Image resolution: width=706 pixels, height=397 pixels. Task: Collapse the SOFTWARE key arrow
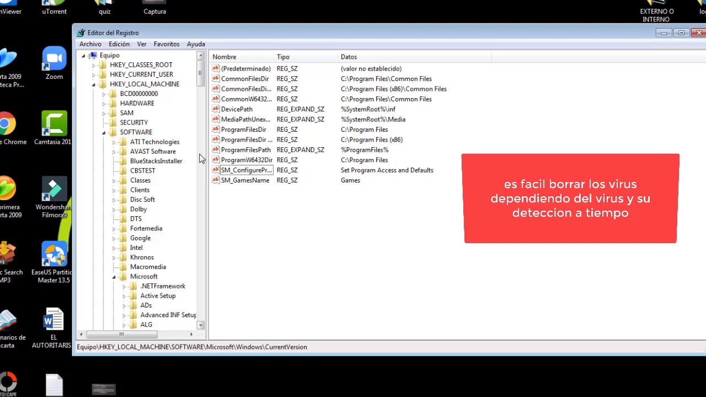pos(104,132)
